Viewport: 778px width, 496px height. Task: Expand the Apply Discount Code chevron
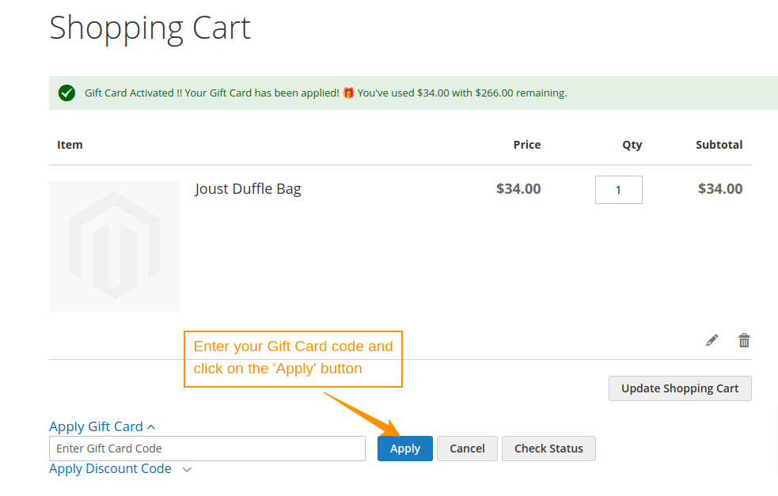pos(187,469)
